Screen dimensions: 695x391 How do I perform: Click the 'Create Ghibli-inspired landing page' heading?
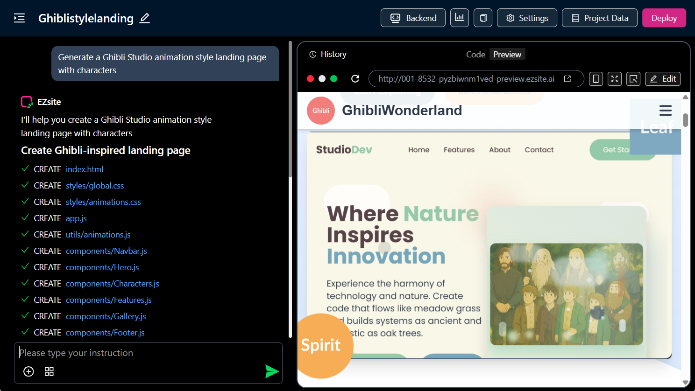106,150
